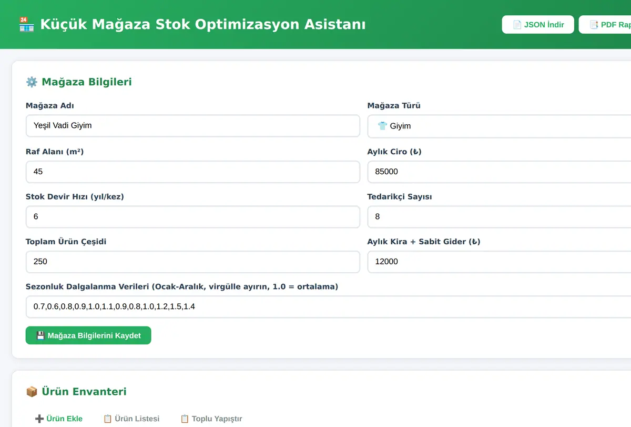Switch to the Ürün Ekle tab

(x=59, y=419)
